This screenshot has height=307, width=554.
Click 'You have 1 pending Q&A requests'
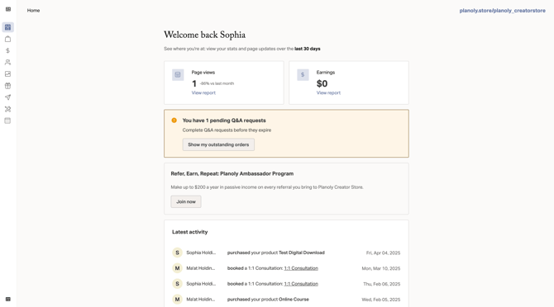coord(224,120)
